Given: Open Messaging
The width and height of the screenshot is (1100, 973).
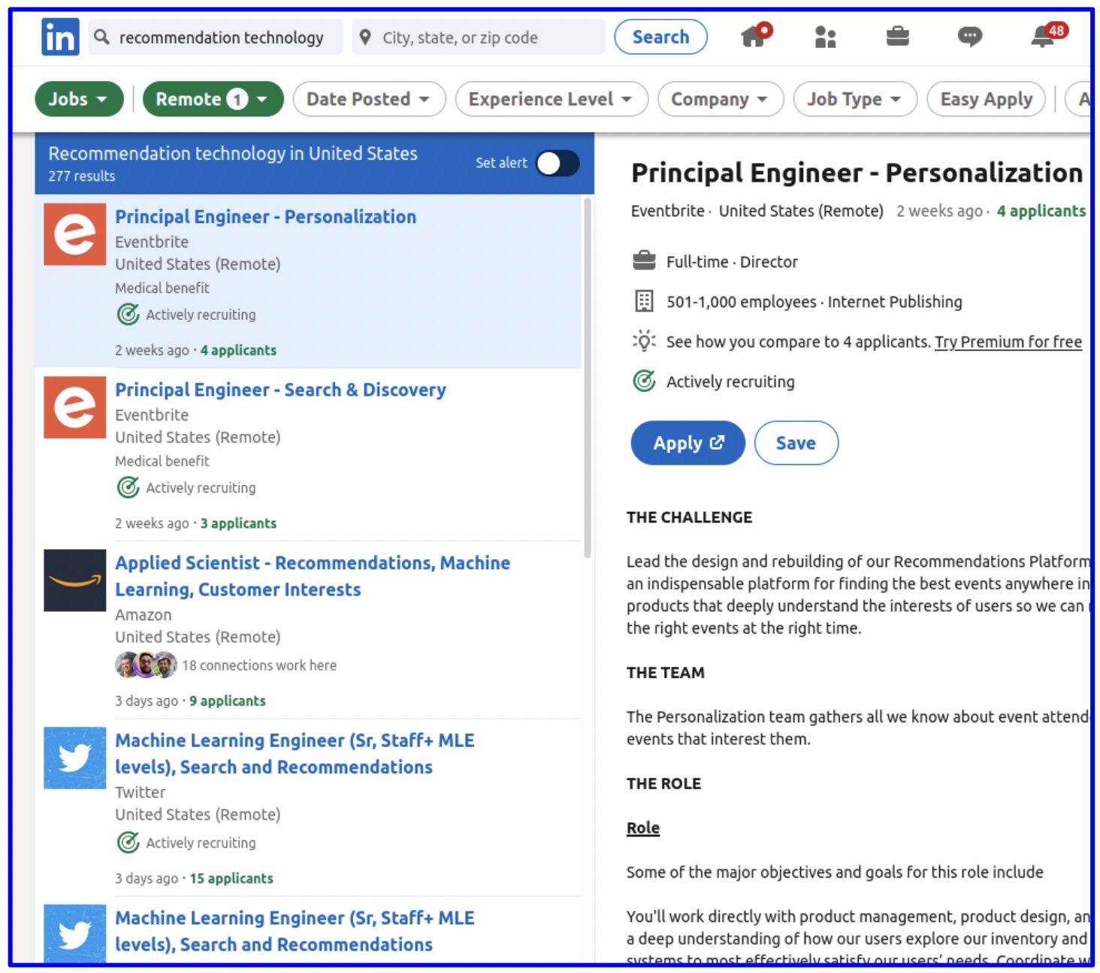Looking at the screenshot, I should [969, 36].
